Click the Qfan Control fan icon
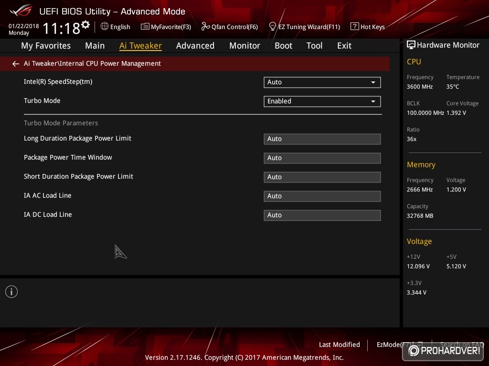 [x=205, y=27]
